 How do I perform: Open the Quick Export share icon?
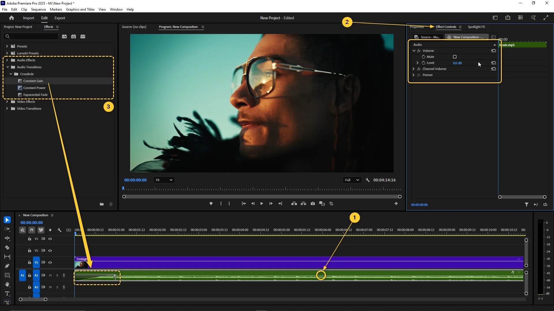pyautogui.click(x=508, y=18)
